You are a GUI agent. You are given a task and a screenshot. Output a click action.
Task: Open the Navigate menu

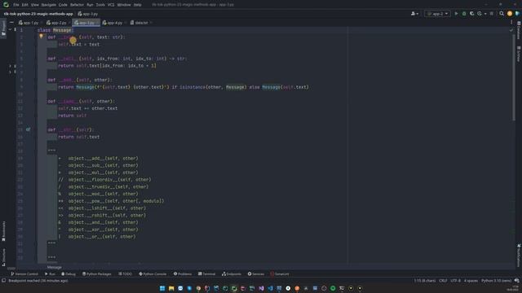click(49, 5)
